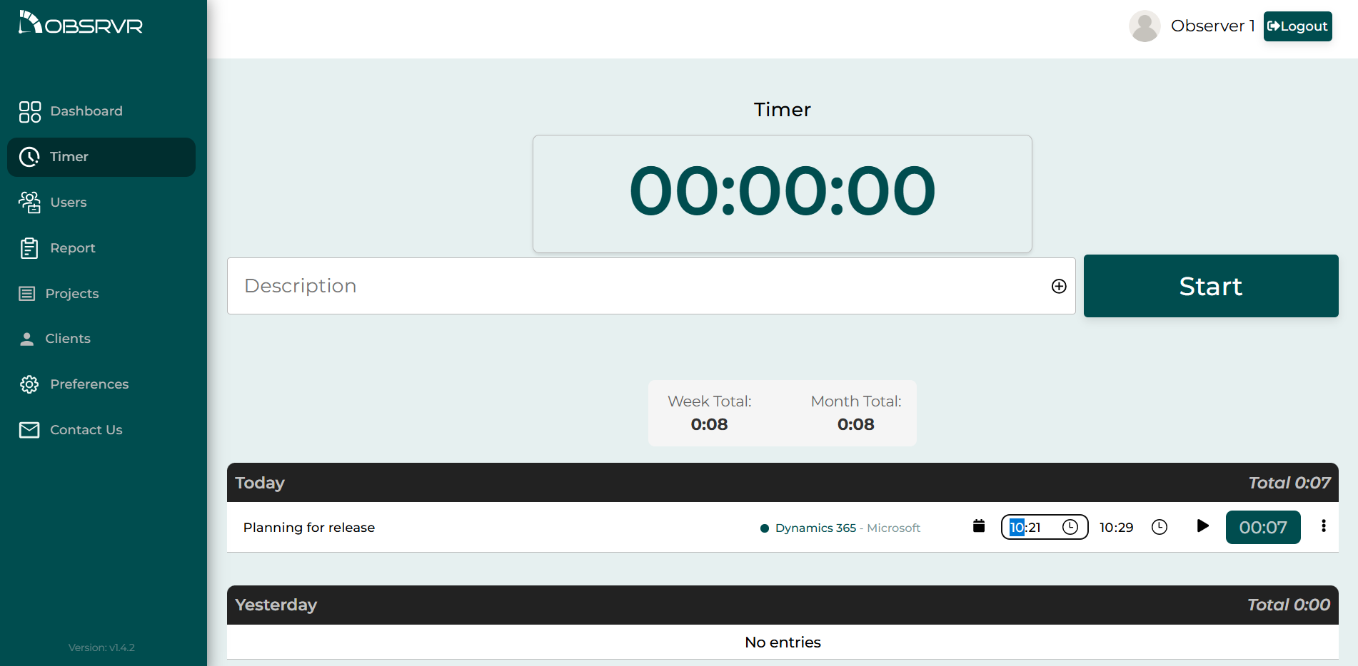The height and width of the screenshot is (666, 1358).
Task: Click the Dynamics 365 project label
Action: tap(815, 528)
